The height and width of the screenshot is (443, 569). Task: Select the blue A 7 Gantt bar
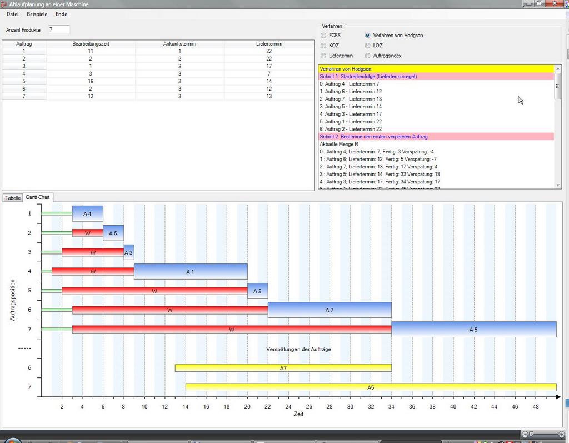330,310
